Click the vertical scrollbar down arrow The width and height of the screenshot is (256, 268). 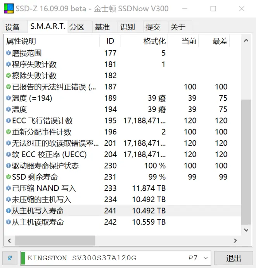[x=246, y=230]
